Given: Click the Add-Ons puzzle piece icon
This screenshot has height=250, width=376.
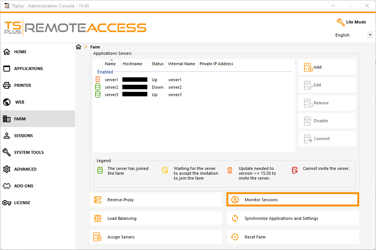Looking at the screenshot, I should coord(7,186).
